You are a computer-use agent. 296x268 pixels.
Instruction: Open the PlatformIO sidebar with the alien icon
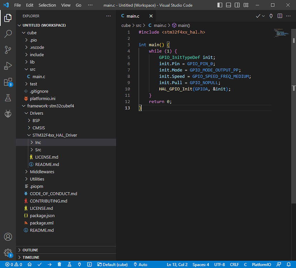click(x=8, y=114)
